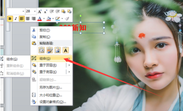Image resolution: width=183 pixels, height=111 pixels.
Task: Click bring to front icon in menu
Action: 34,65
